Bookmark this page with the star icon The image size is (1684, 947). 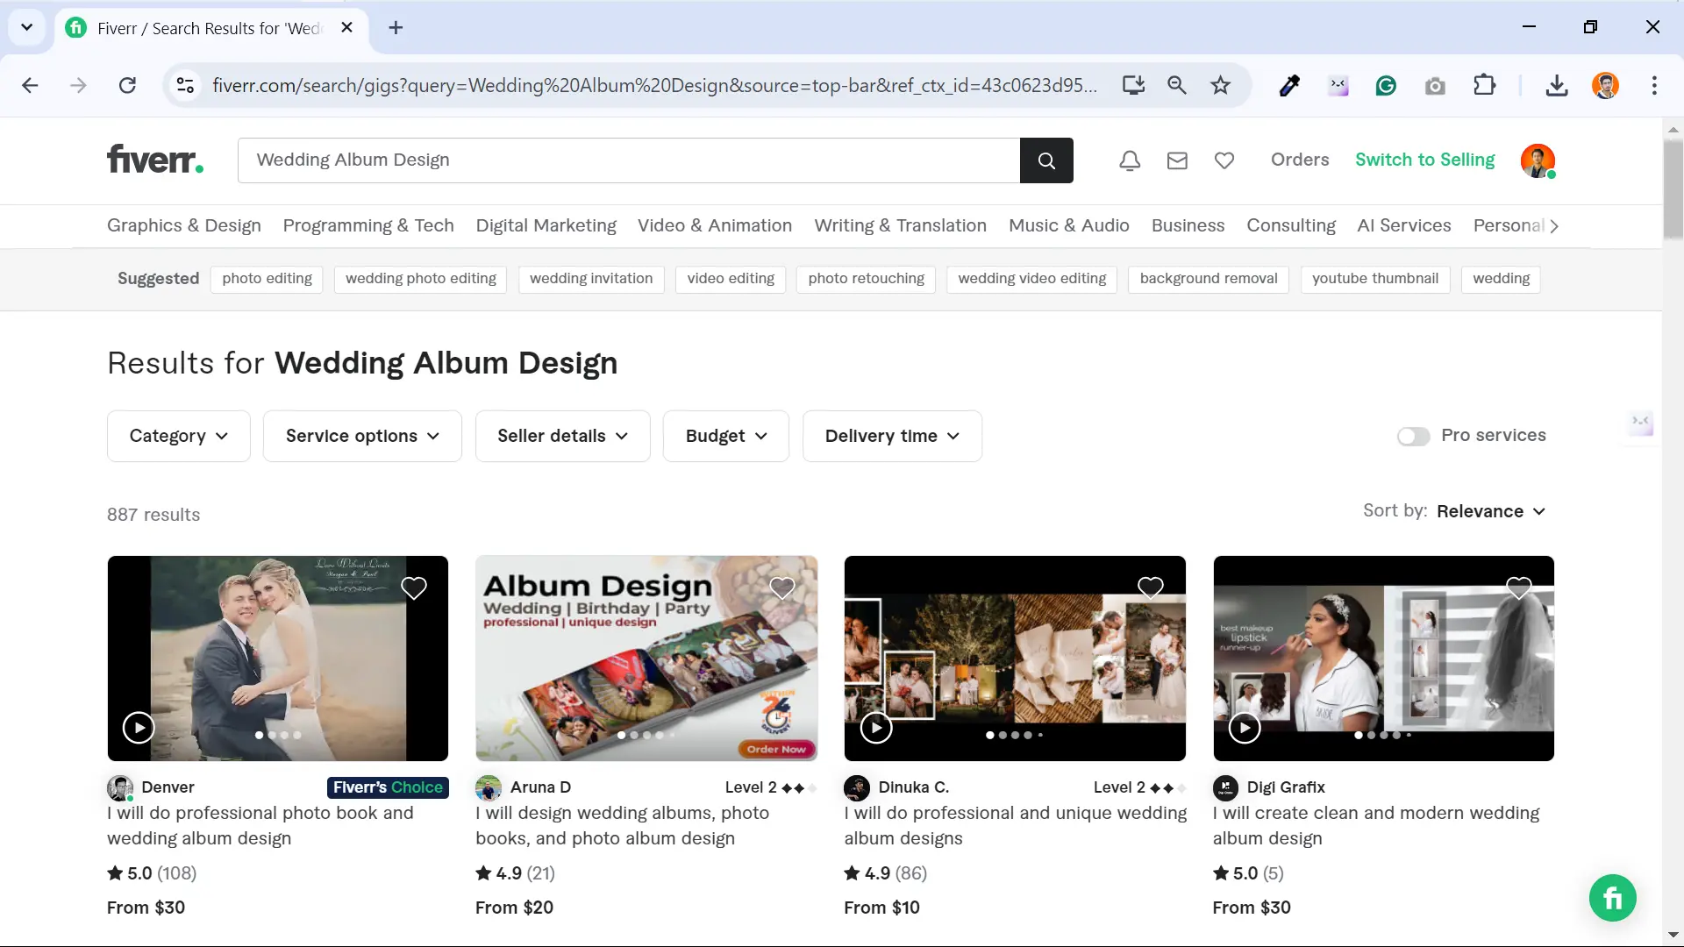pos(1220,85)
